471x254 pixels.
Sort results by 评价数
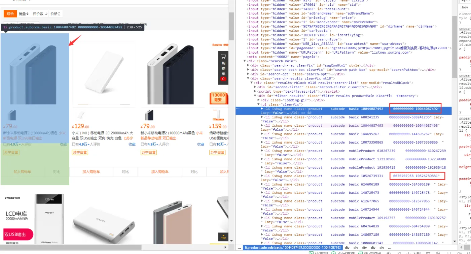coord(40,14)
